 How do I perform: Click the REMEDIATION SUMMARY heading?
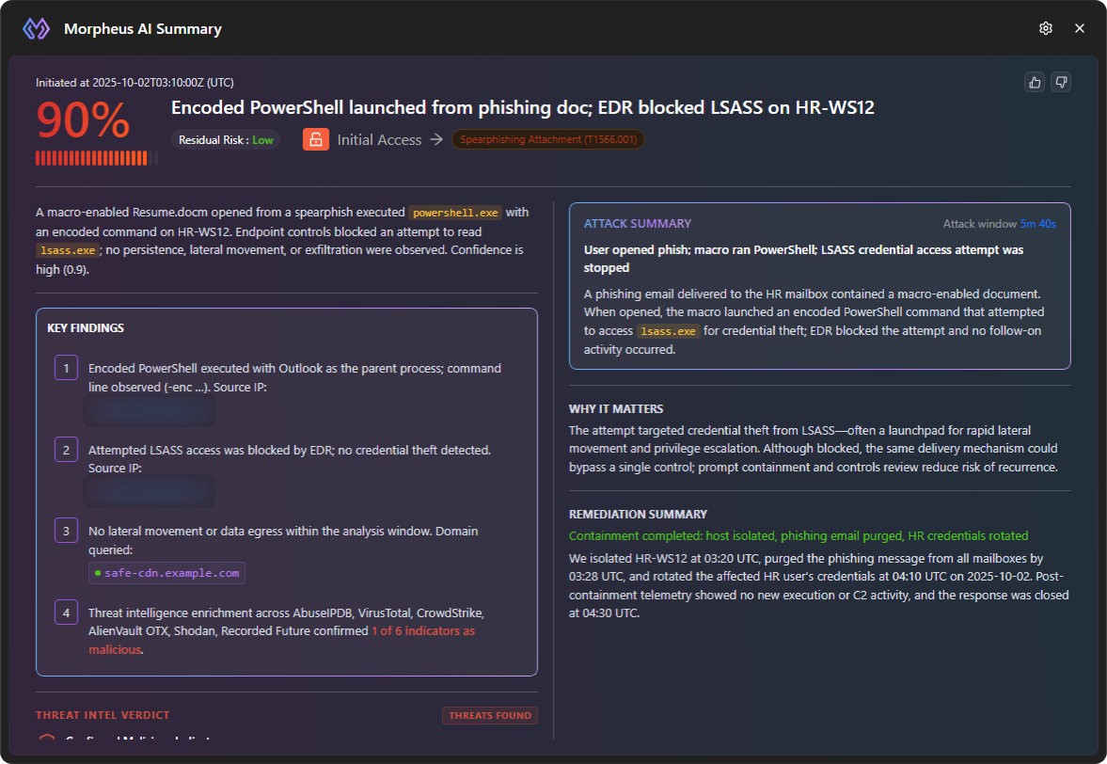639,515
